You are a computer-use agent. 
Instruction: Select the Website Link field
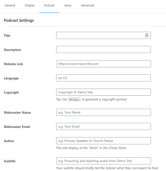(103, 64)
